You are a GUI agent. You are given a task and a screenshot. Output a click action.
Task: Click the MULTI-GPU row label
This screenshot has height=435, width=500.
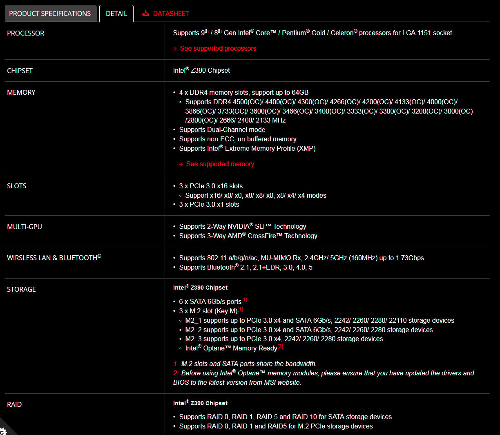(25, 227)
